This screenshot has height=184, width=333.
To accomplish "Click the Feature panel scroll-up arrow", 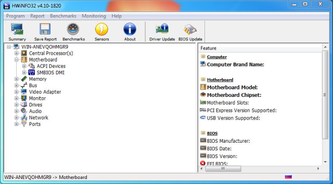I will [325, 47].
